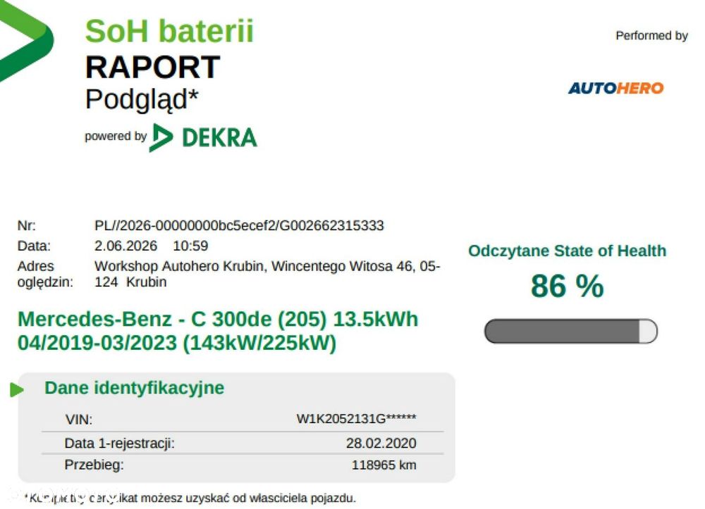
Task: Select the mileage value 118965 km
Action: click(384, 465)
